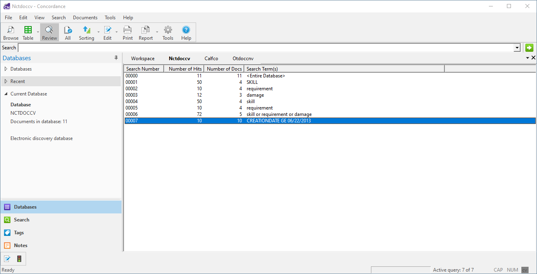The height and width of the screenshot is (274, 537).
Task: Expand the Databases tree node
Action: 6,69
